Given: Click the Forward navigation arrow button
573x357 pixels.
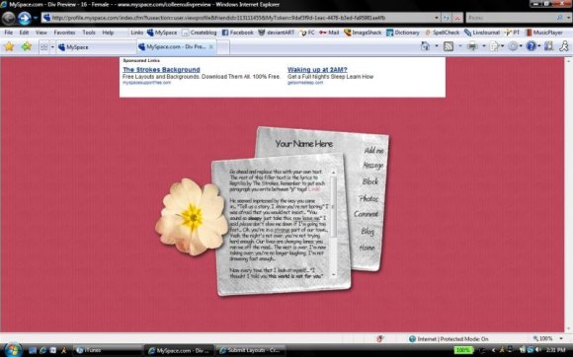Looking at the screenshot, I should 25,18.
